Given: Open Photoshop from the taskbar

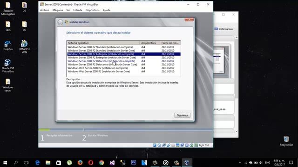Looking at the screenshot, I should (134, 163).
